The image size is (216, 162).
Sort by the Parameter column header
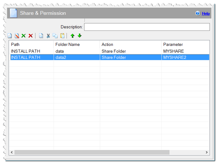click(x=185, y=44)
